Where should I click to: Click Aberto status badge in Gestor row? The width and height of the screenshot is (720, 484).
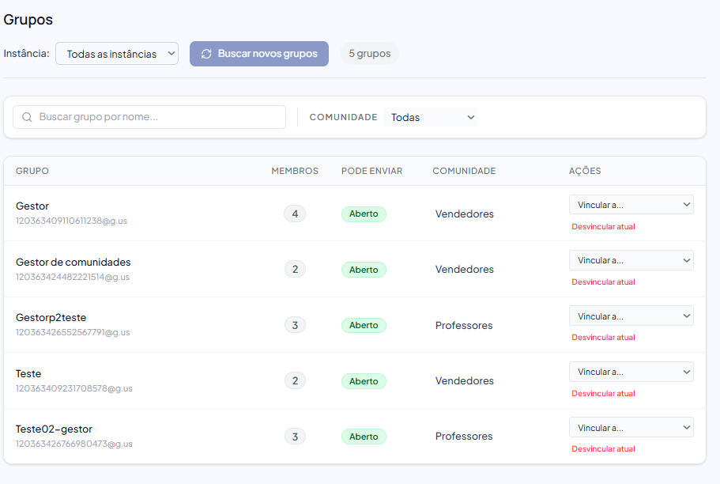(x=364, y=214)
